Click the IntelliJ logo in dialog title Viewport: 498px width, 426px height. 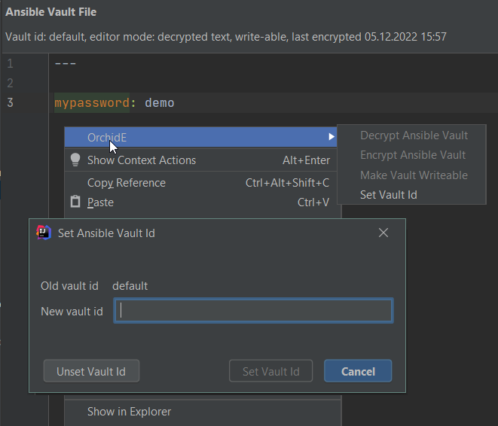(x=44, y=233)
